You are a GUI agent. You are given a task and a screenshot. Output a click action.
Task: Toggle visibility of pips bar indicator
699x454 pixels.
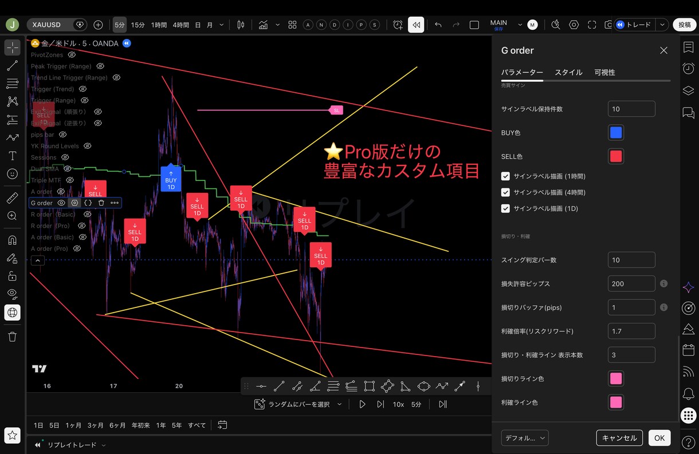(x=62, y=135)
